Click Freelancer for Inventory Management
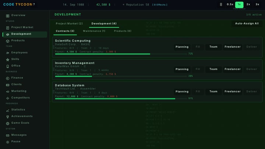 (233, 69)
